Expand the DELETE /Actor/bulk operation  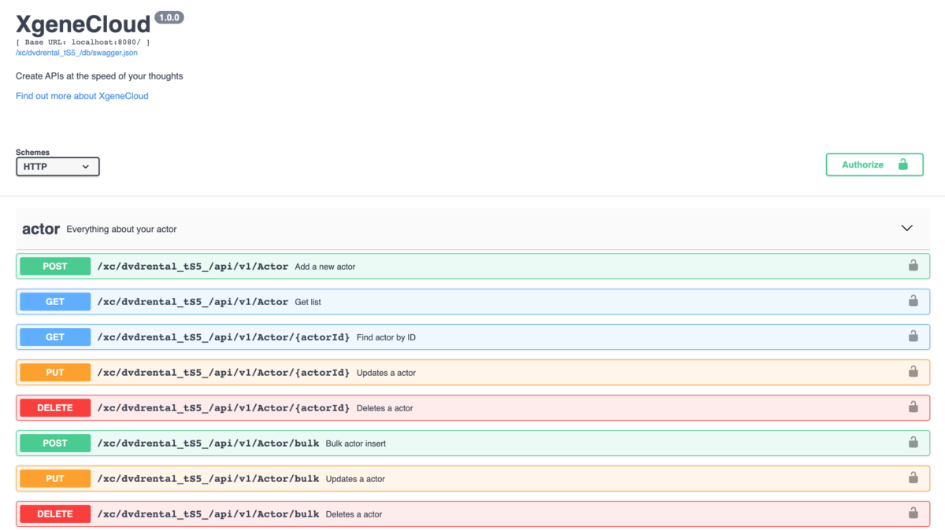click(x=472, y=513)
